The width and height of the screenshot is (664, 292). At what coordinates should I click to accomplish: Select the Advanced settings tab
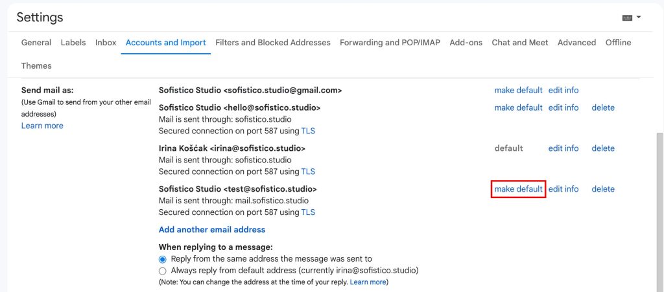pos(576,43)
